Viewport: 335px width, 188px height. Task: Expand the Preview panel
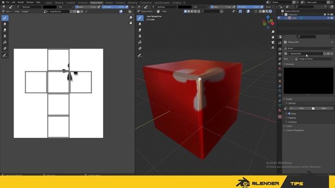289,64
